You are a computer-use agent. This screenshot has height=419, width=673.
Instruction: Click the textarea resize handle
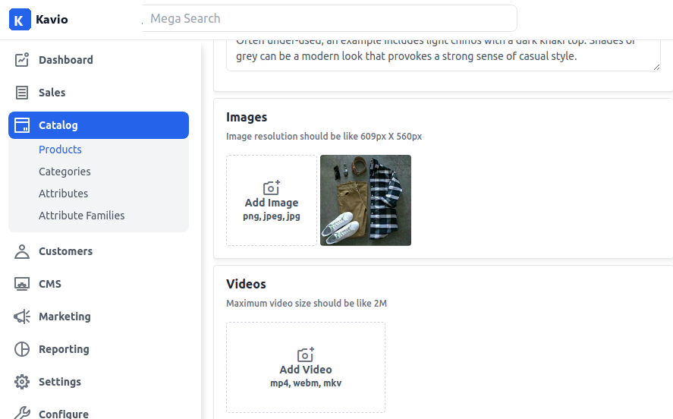click(656, 67)
